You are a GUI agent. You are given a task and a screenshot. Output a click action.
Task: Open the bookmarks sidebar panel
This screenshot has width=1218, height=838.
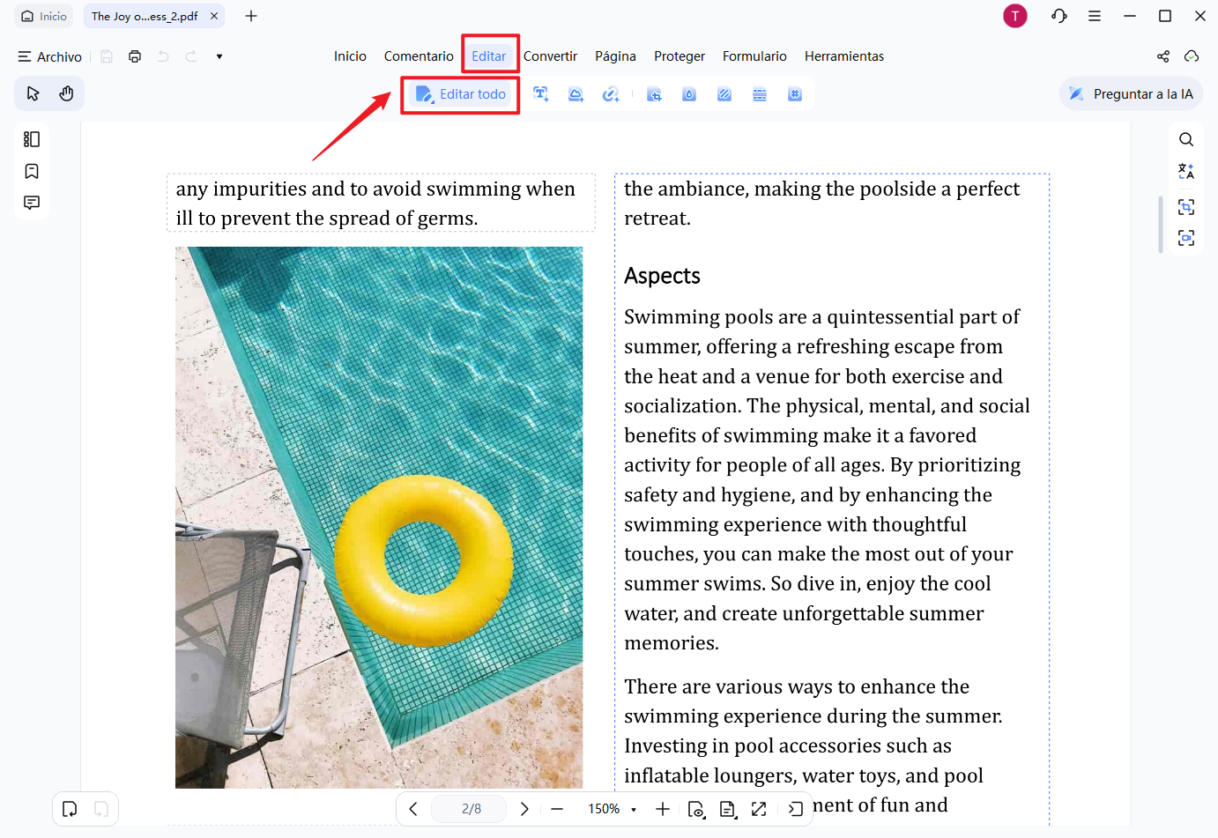pyautogui.click(x=32, y=171)
